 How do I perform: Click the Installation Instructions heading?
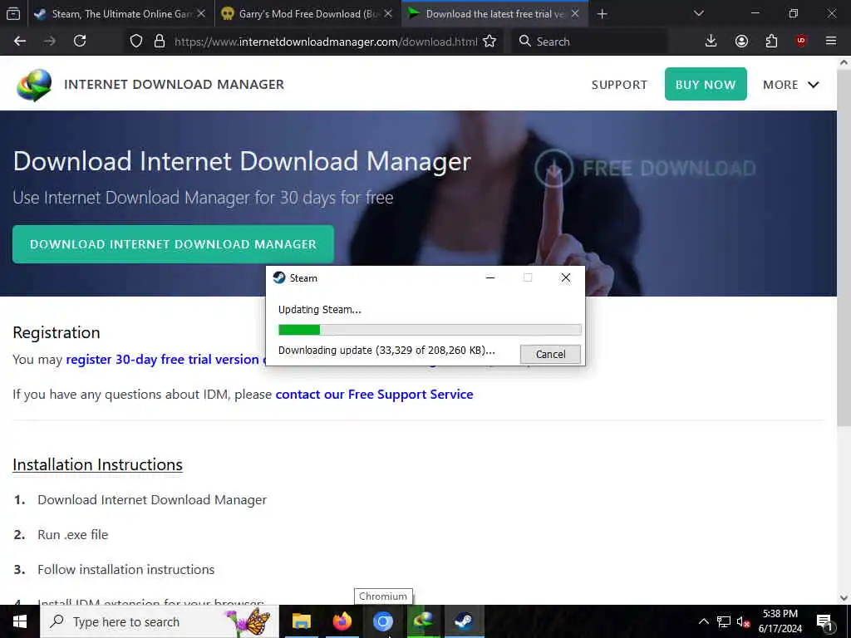click(x=98, y=465)
